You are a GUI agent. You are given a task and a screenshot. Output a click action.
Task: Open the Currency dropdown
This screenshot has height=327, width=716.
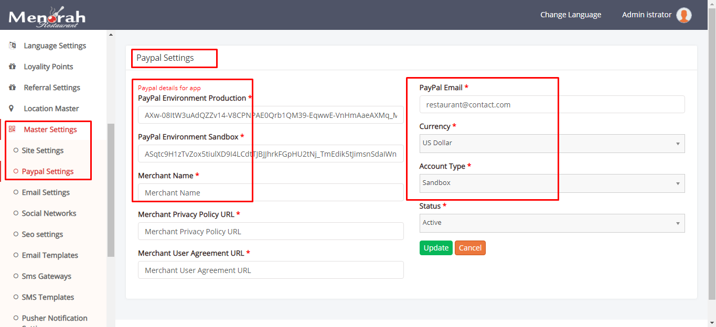552,144
